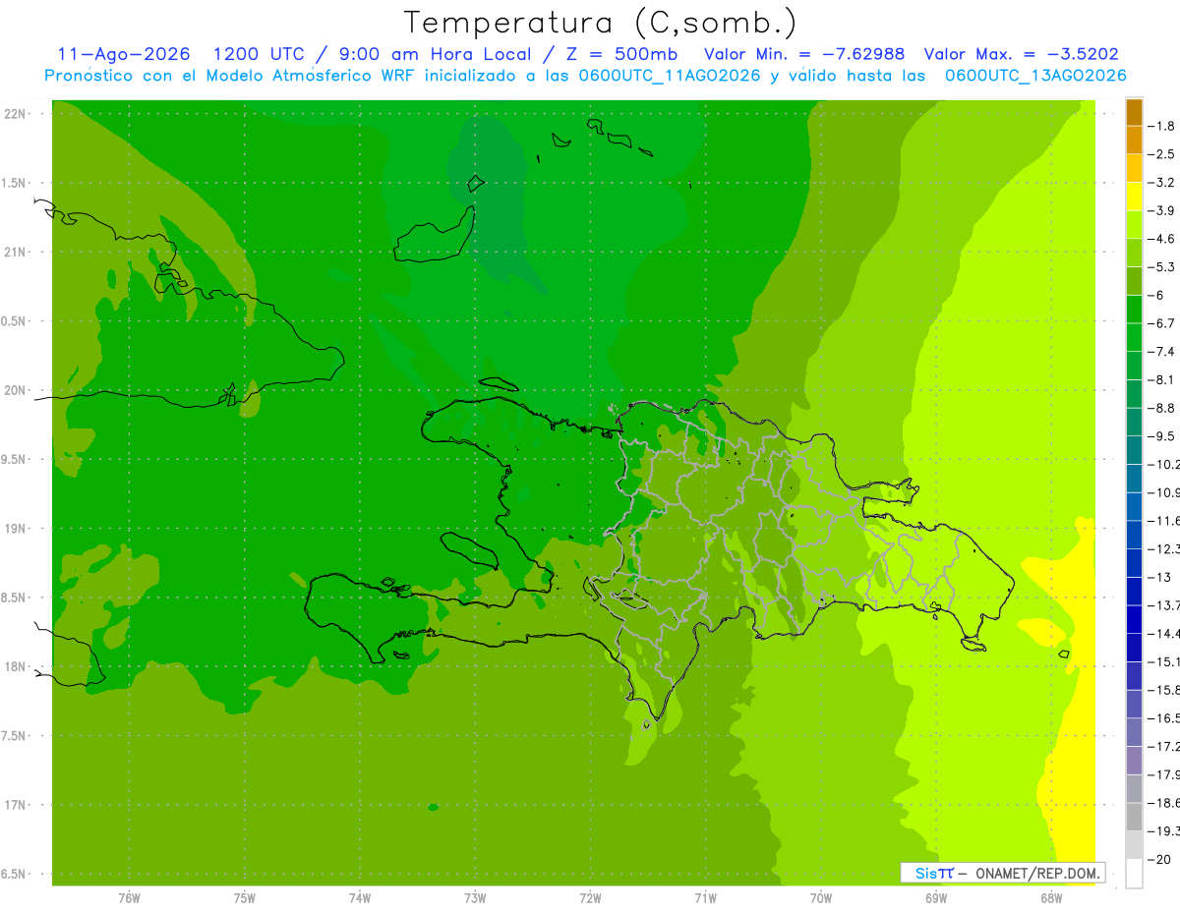Select the '19N' latitude label
Image resolution: width=1180 pixels, height=911 pixels.
click(x=14, y=529)
